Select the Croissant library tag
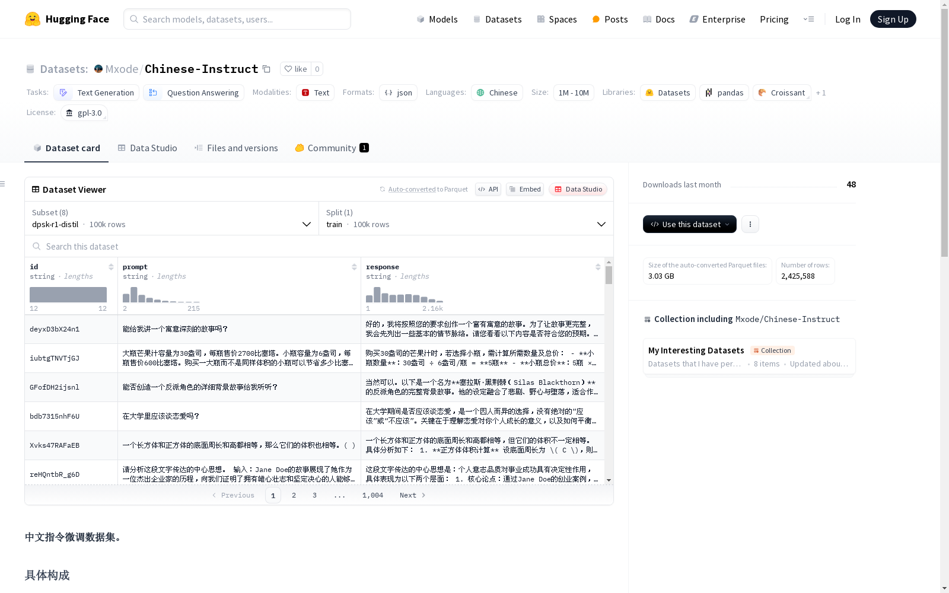Viewport: 949px width, 593px height. 782,93
